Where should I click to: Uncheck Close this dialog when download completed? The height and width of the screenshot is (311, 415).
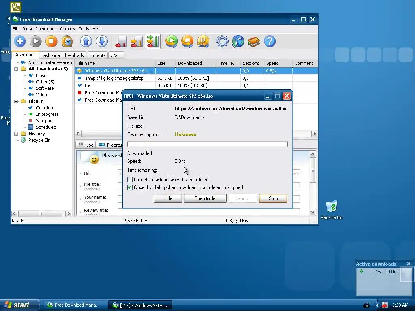[x=130, y=187]
